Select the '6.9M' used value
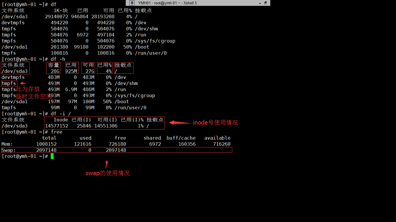Image resolution: width=396 pixels, height=222 pixels. 71,89
